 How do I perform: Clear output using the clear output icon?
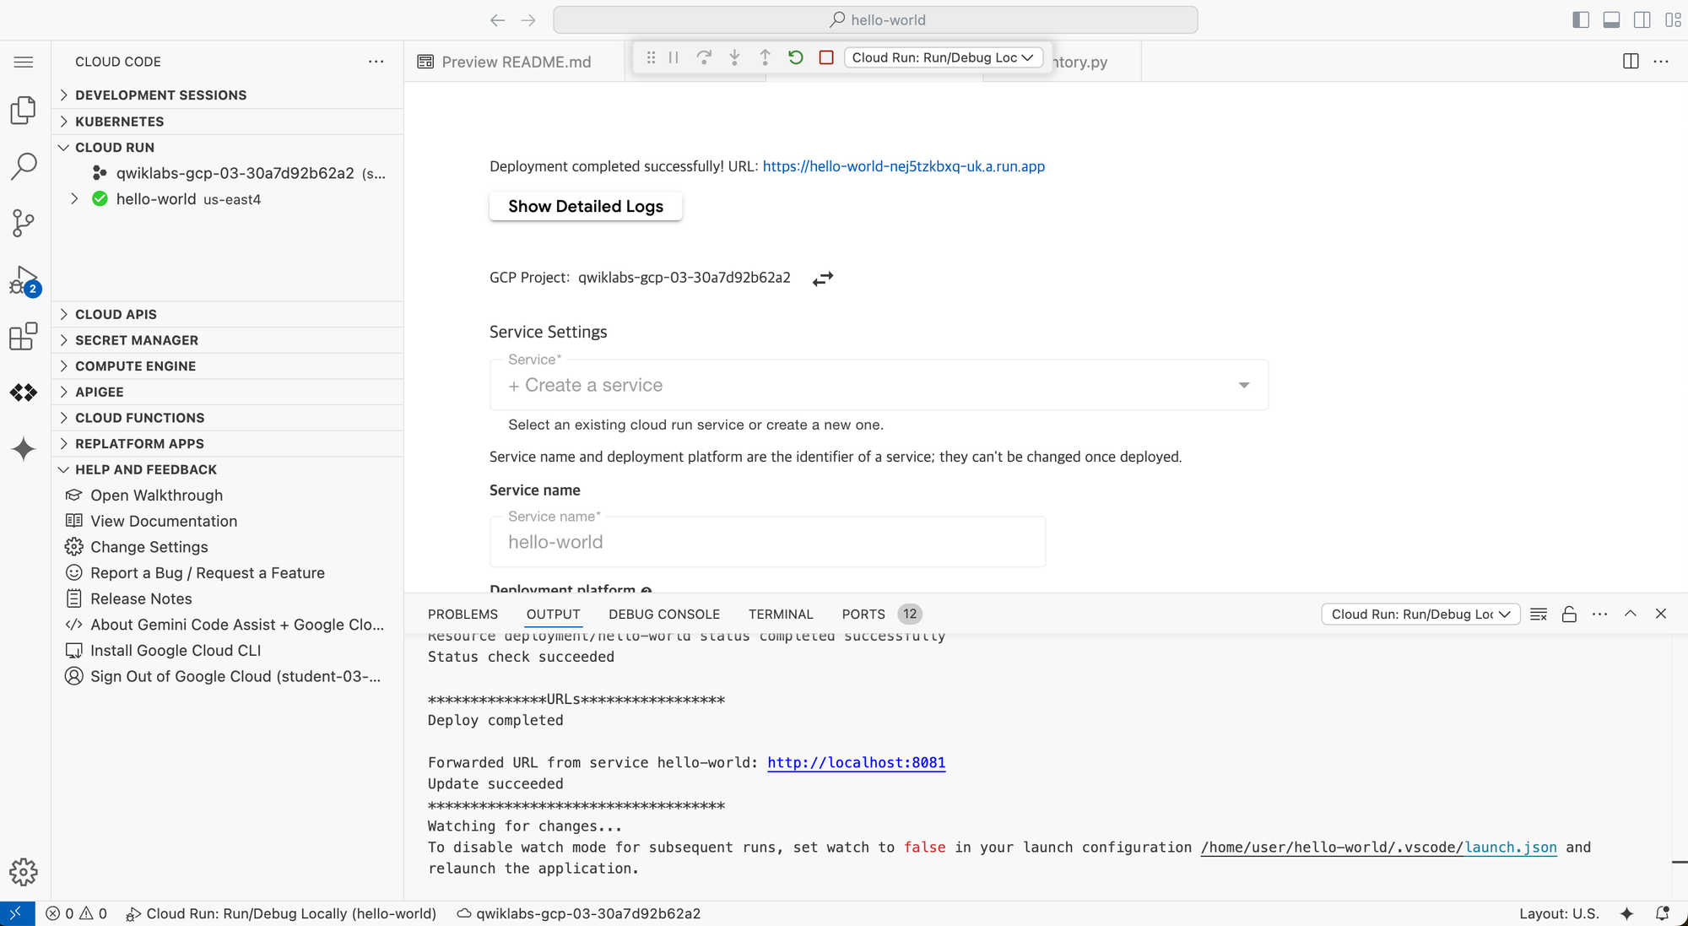point(1539,615)
